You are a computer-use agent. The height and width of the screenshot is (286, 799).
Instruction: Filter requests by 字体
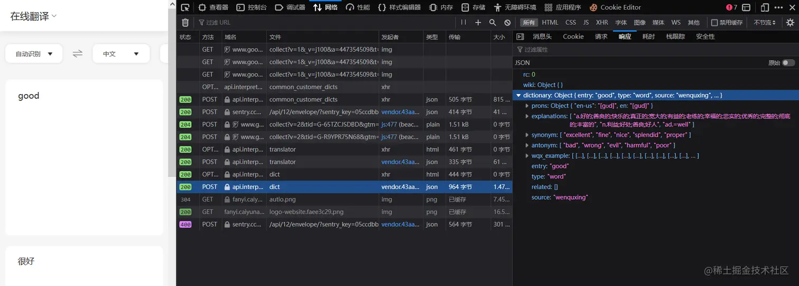pyautogui.click(x=621, y=22)
